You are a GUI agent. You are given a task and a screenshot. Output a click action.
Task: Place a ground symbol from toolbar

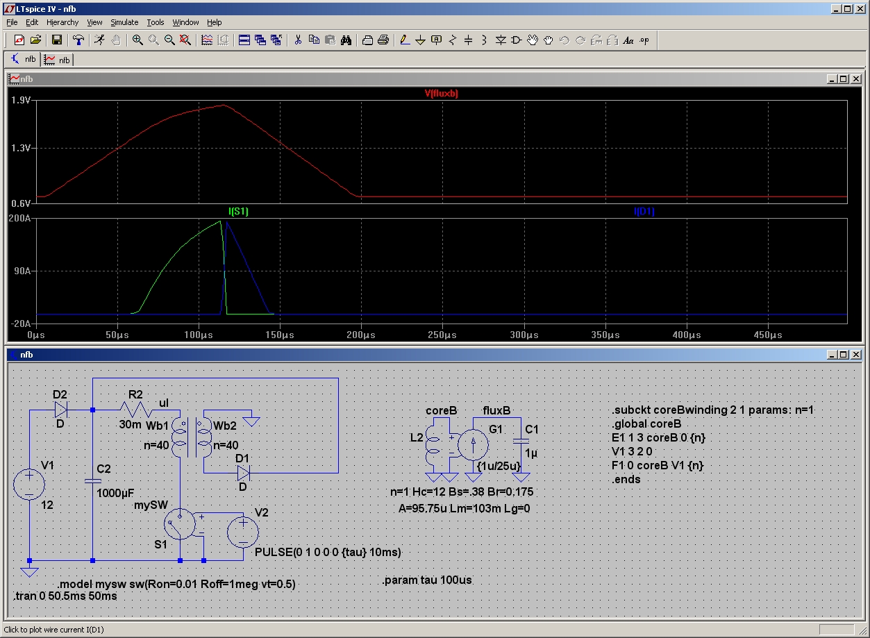[420, 40]
